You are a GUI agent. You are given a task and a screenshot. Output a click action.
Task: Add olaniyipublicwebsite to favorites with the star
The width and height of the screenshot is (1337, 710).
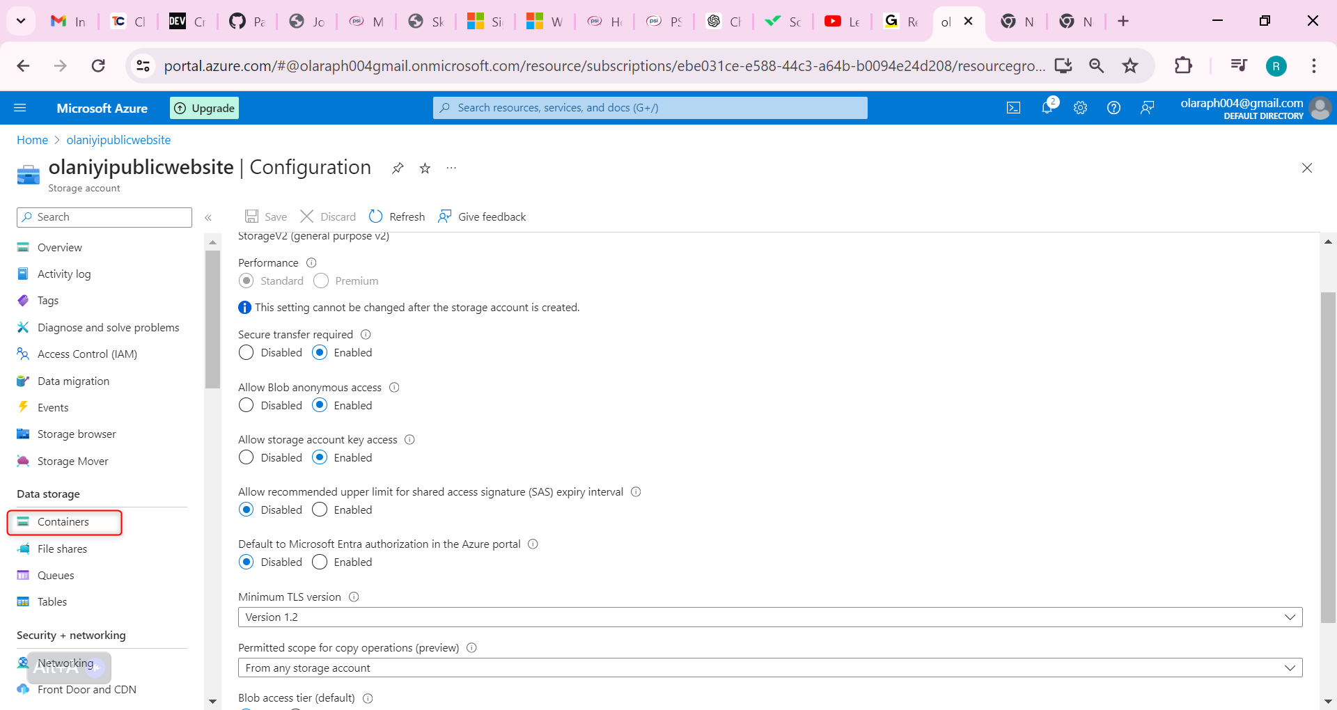point(425,168)
